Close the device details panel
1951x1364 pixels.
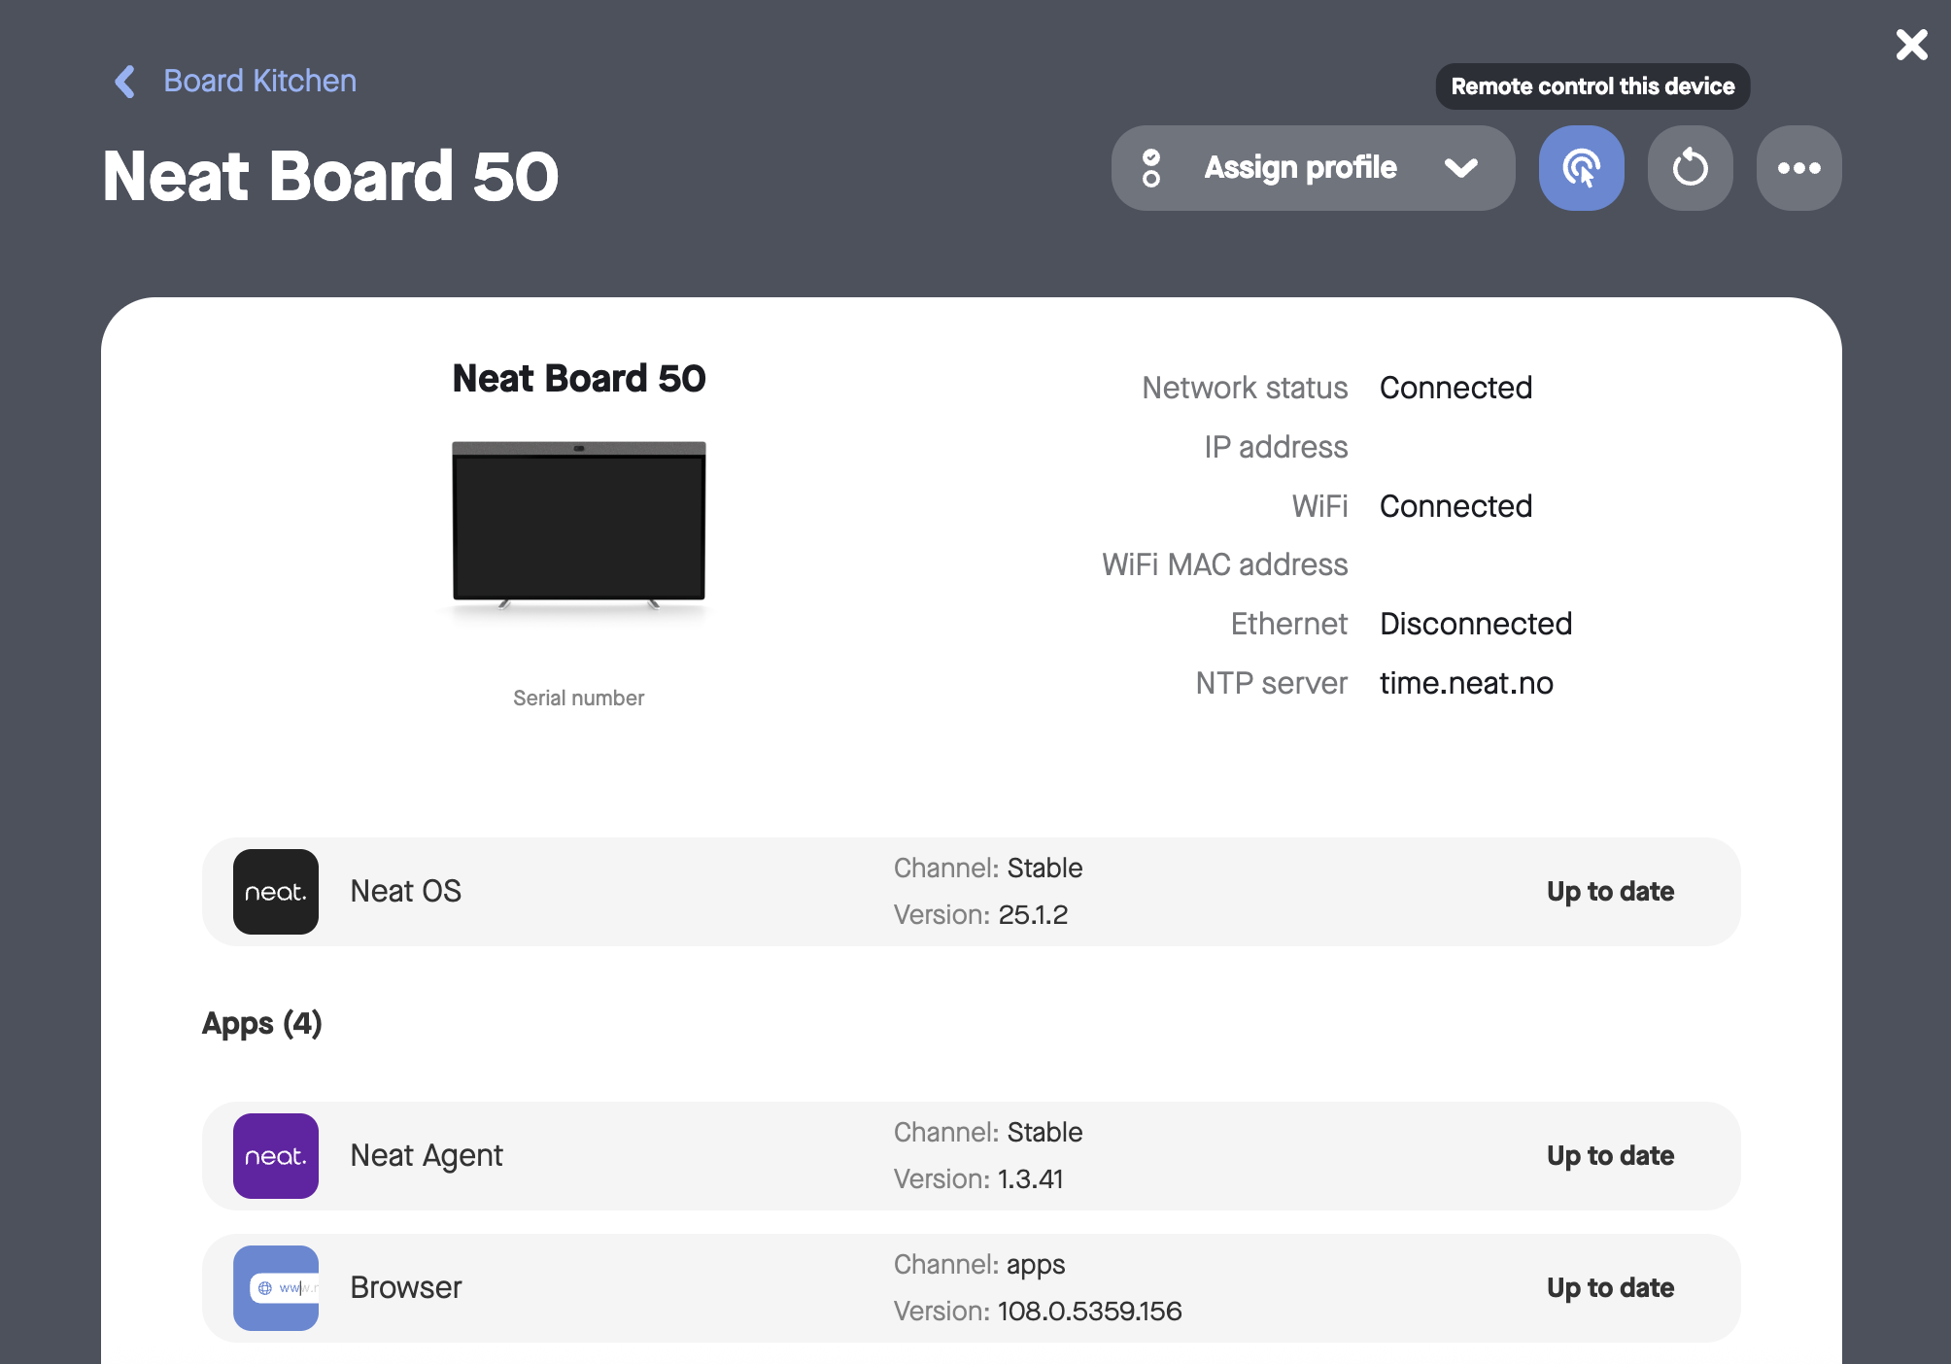click(x=1911, y=45)
